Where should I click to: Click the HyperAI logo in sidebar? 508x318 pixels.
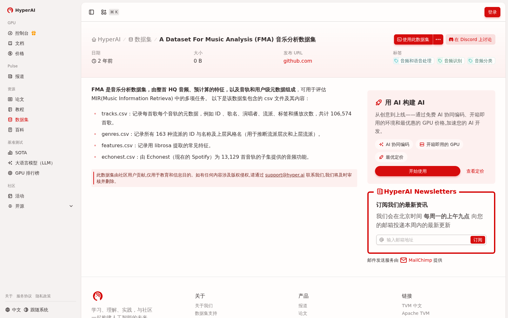(21, 10)
